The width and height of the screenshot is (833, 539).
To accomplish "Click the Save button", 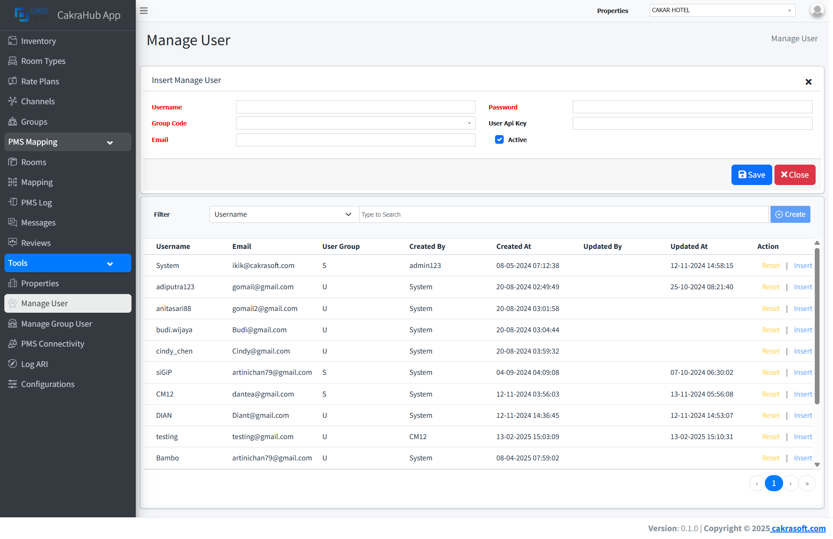I will tap(751, 175).
